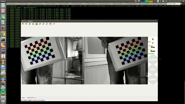The width and height of the screenshot is (185, 104).
Task: Click terminal line 'Added sample 1'
Action: coord(38,9)
